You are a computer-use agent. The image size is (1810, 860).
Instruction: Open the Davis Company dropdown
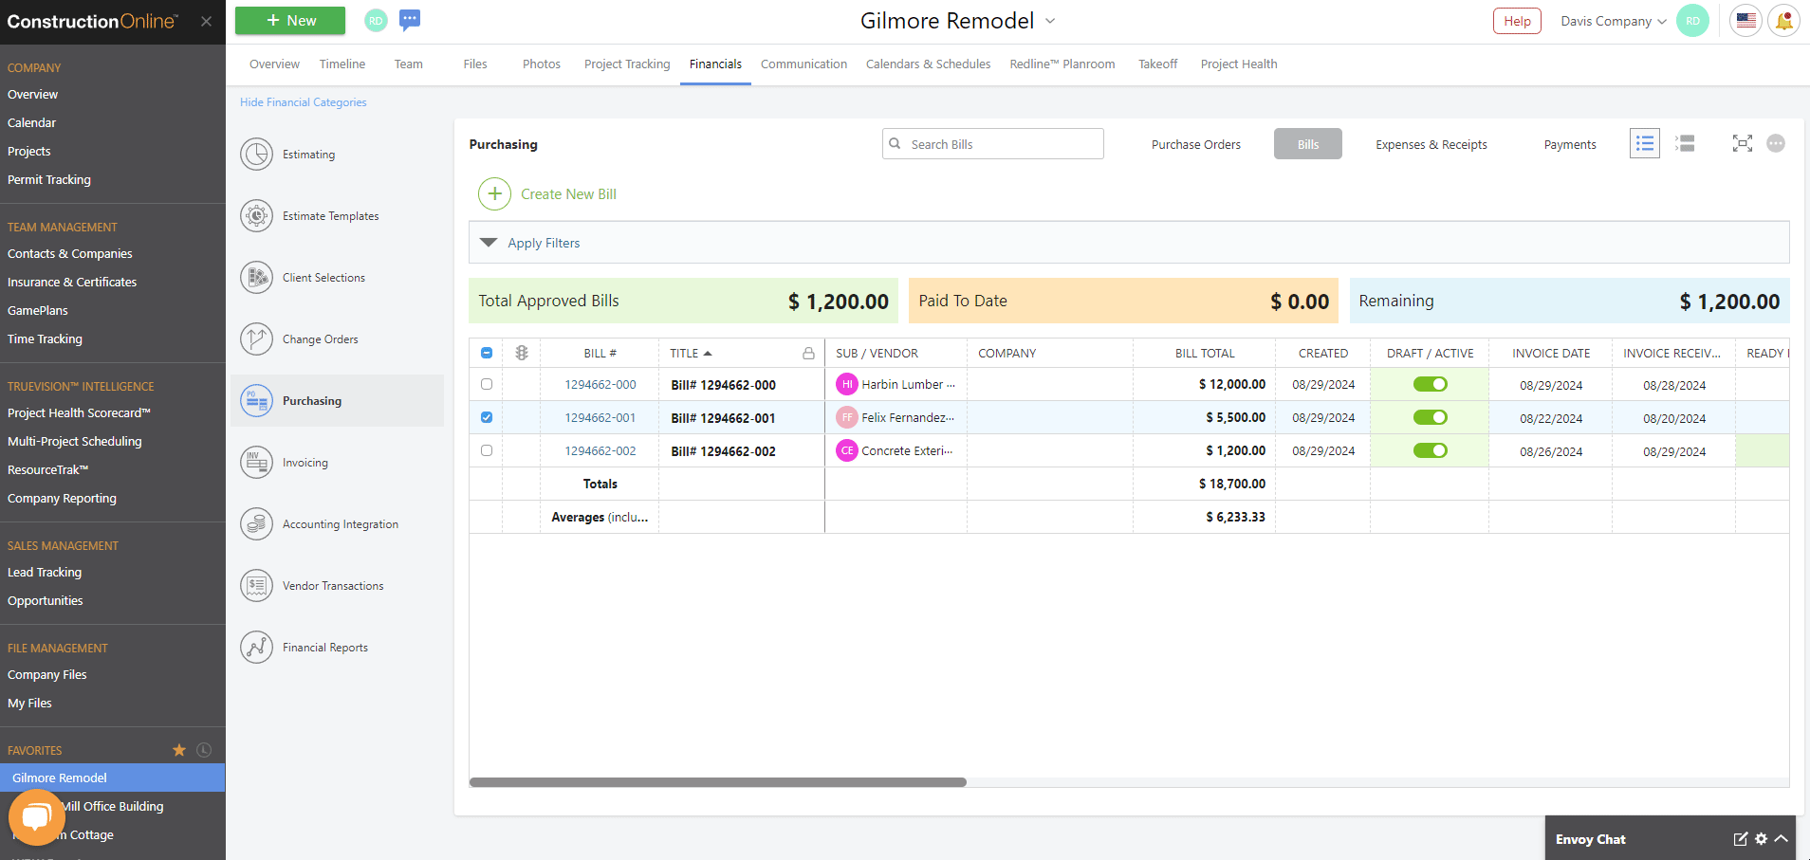click(x=1610, y=20)
